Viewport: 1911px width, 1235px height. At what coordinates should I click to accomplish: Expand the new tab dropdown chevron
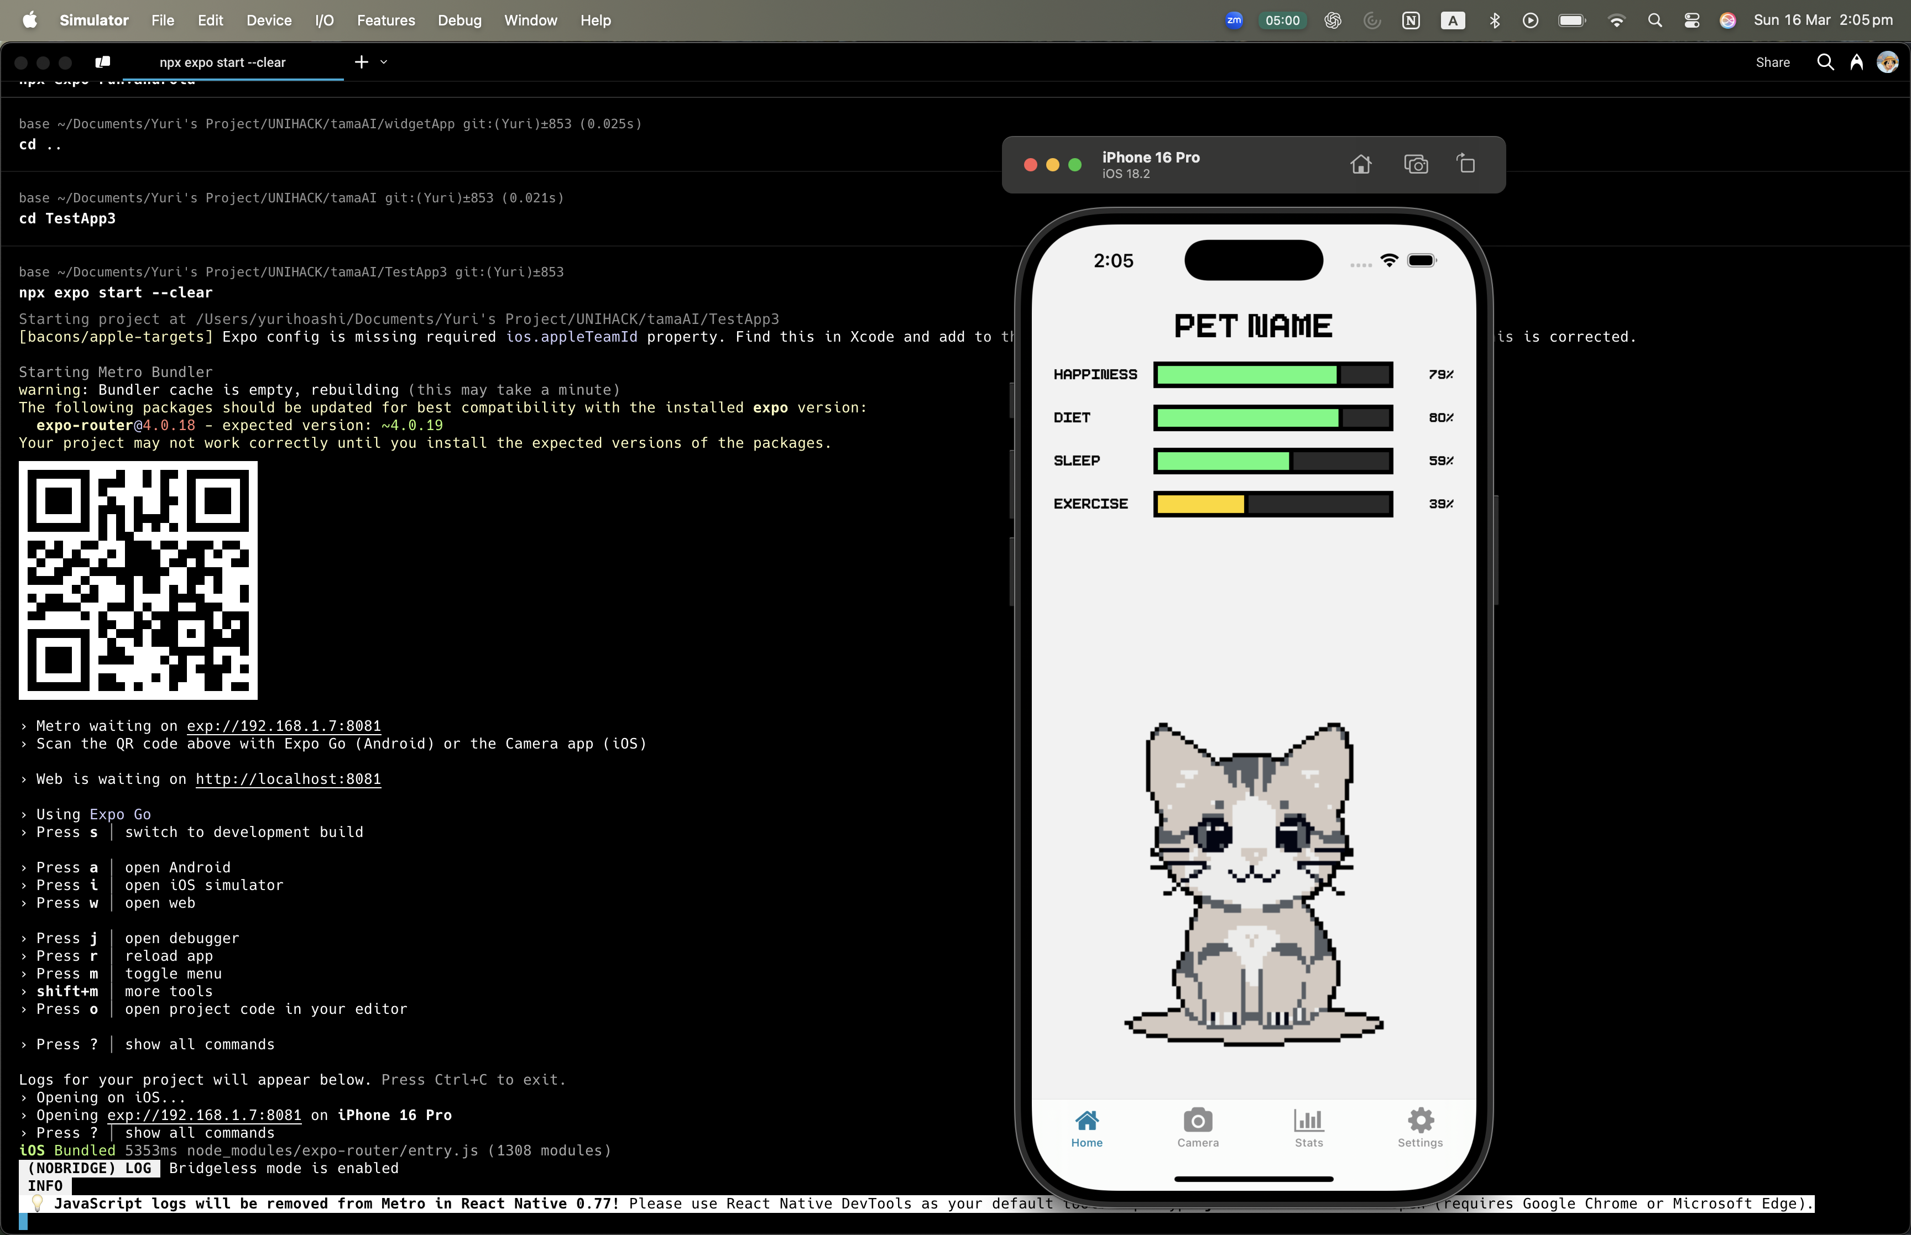tap(384, 62)
